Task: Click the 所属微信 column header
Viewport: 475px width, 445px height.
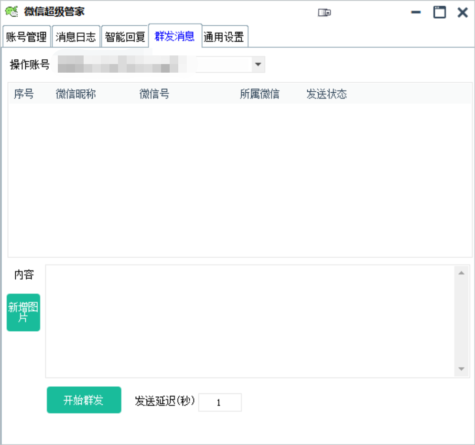Action: click(259, 94)
